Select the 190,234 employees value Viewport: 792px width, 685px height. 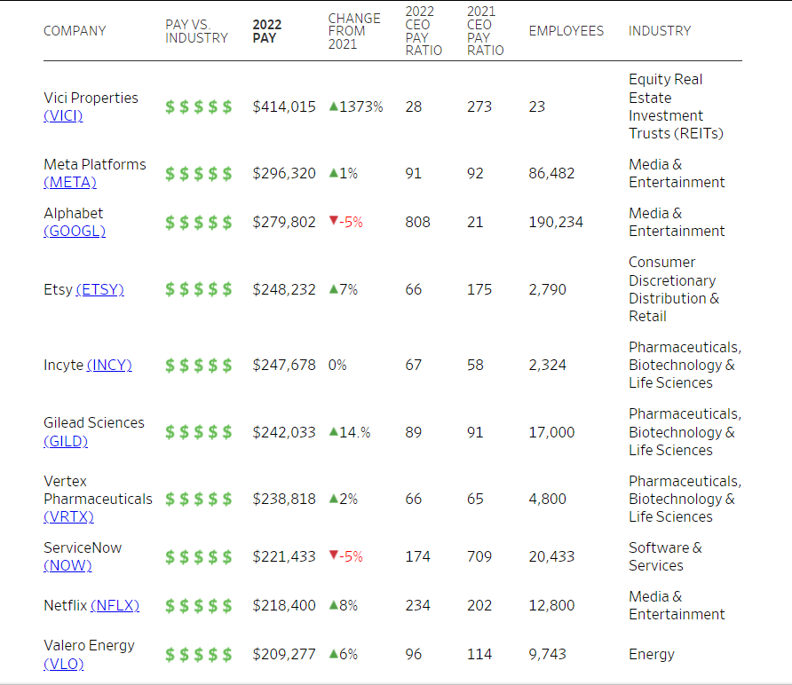[x=556, y=222]
